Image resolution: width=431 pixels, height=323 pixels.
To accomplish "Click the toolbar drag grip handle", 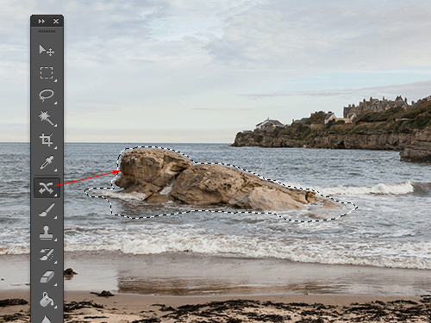I will pos(47,31).
